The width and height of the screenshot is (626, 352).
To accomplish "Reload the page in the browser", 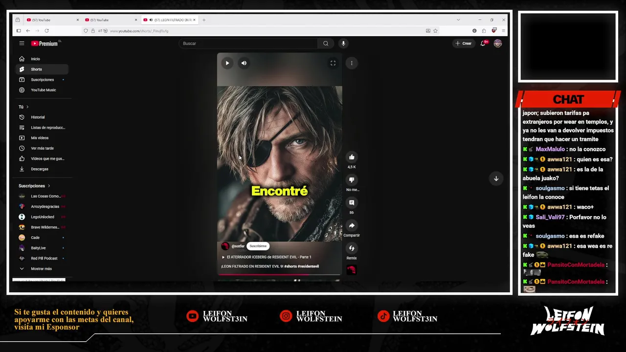I will click(46, 31).
